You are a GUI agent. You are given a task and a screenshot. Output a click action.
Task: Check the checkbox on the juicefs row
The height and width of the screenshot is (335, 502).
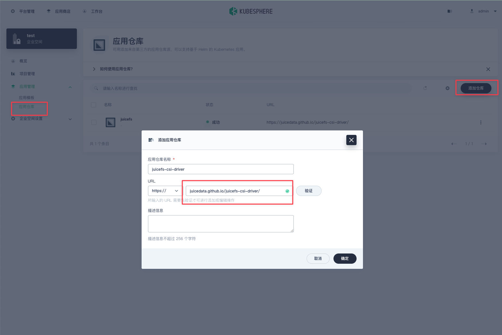click(x=94, y=122)
